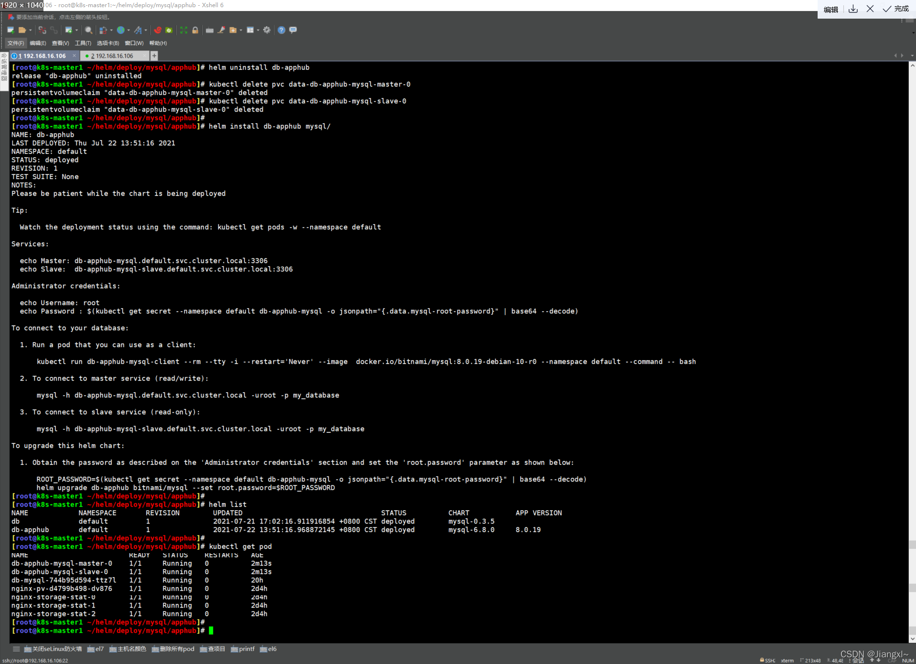Open the 工具(T) menu
916x664 pixels.
83,43
